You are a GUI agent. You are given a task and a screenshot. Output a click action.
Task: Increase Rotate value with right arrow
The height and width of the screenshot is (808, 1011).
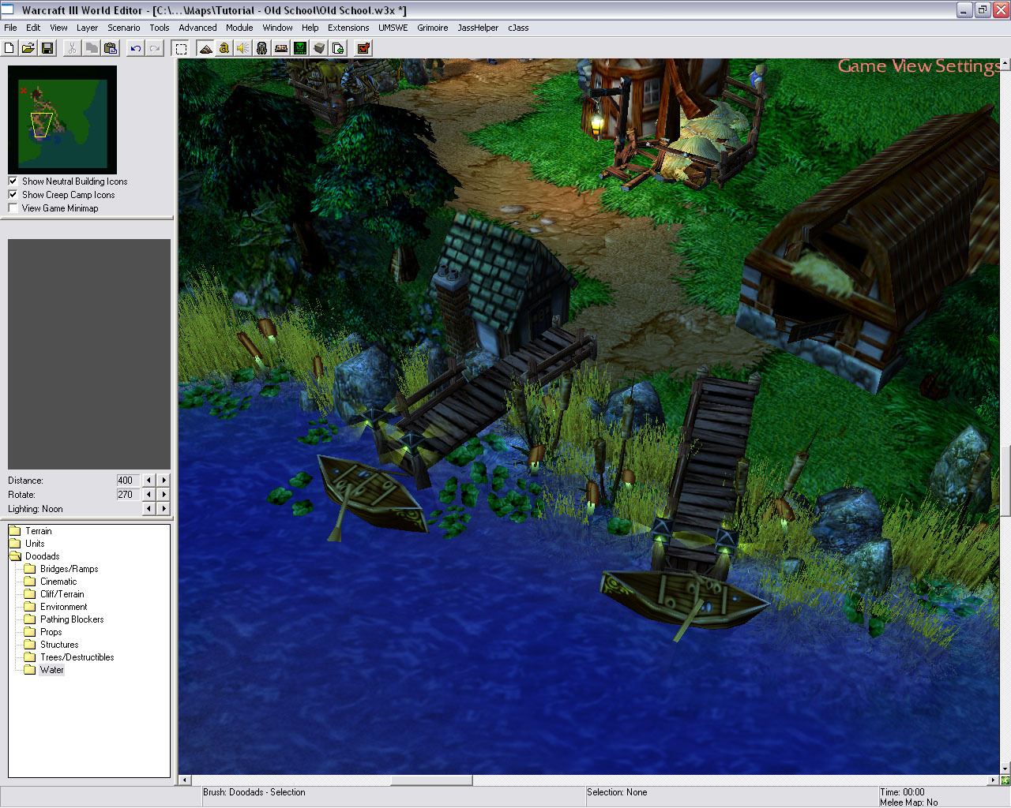pyautogui.click(x=163, y=494)
